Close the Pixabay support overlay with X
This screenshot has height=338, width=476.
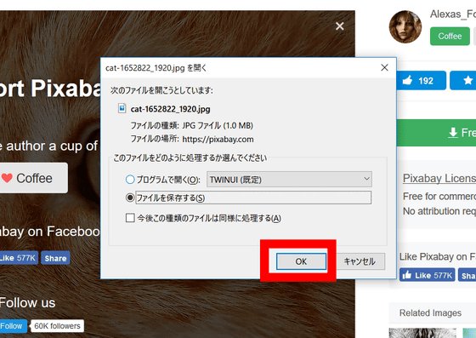340,26
